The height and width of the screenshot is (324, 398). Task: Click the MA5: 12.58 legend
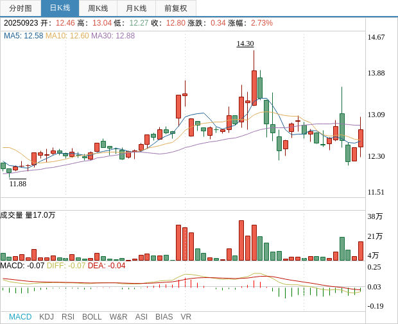click(23, 36)
